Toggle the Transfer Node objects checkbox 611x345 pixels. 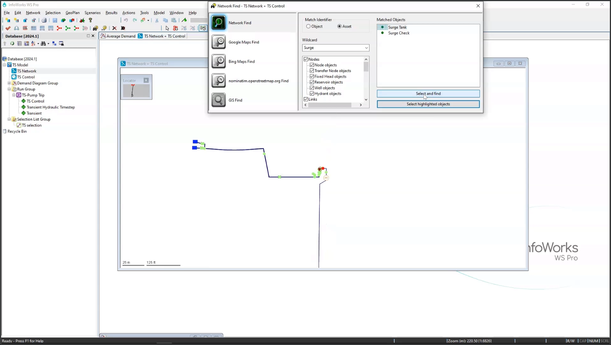tap(312, 71)
